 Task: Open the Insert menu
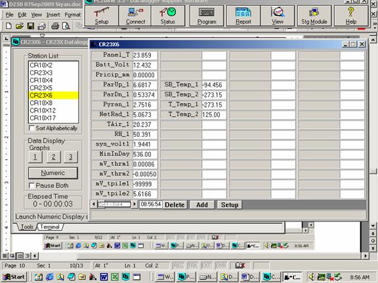click(x=53, y=15)
